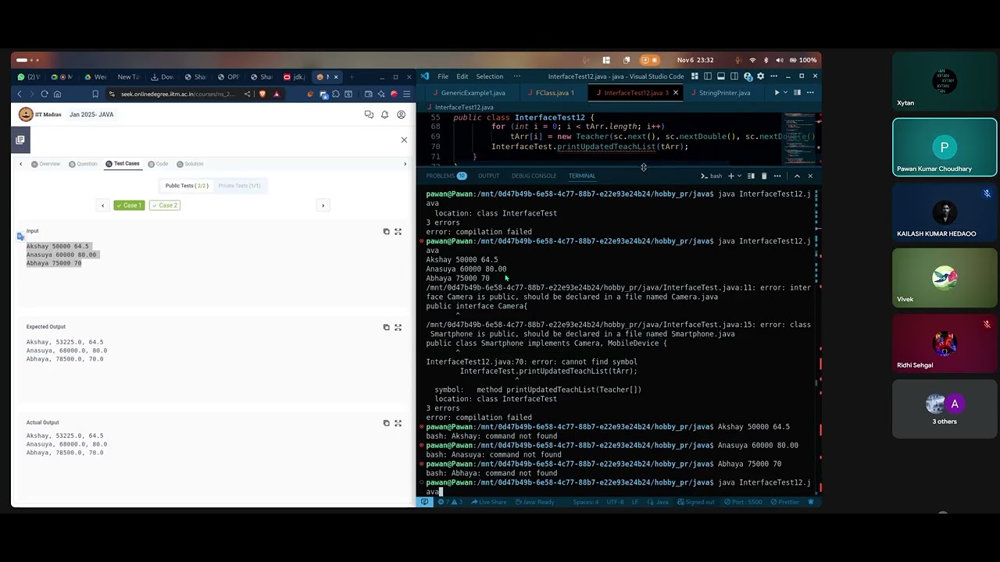1000x562 pixels.
Task: Open the course contents sidebar icon
Action: [20, 140]
